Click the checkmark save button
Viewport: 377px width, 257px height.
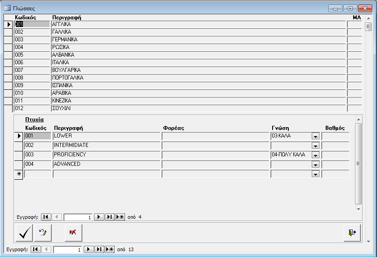pyautogui.click(x=24, y=232)
